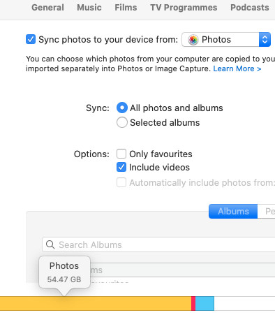Switch to the Music tab
This screenshot has height=322, width=275.
click(89, 8)
